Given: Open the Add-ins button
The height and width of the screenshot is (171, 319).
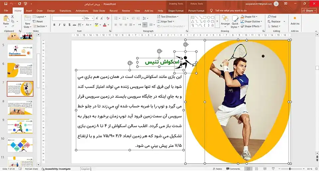Looking at the screenshot, I should tap(295, 21).
